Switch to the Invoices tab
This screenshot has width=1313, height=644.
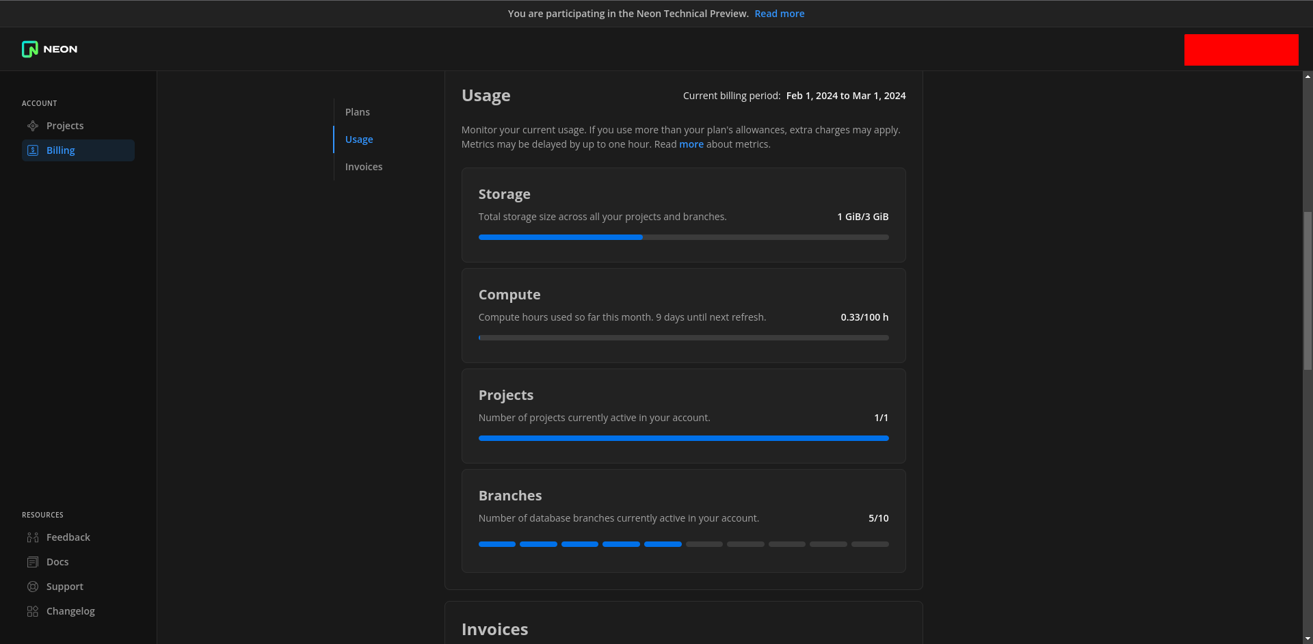(x=363, y=167)
